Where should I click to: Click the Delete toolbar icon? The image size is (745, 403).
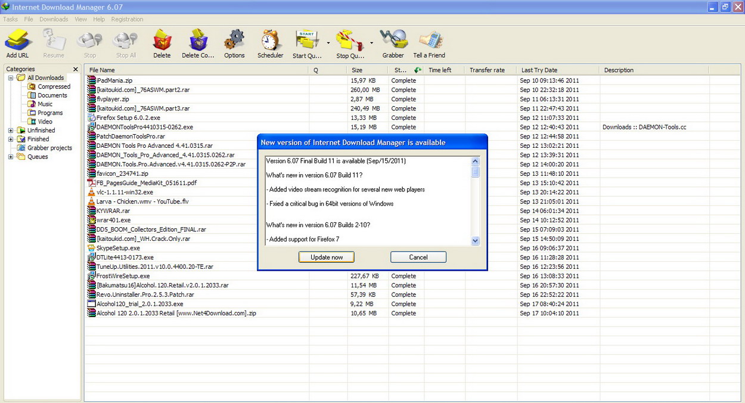162,44
